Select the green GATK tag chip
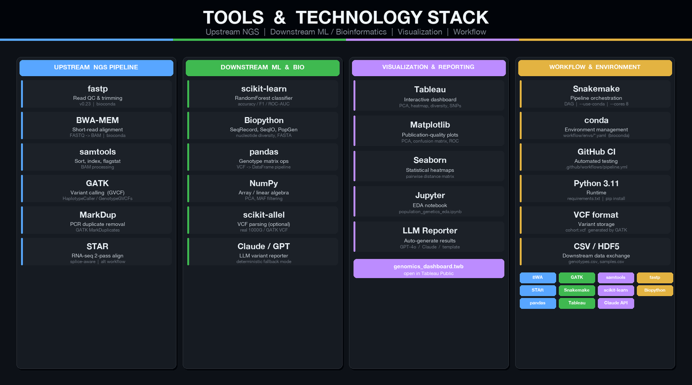 [x=577, y=278]
